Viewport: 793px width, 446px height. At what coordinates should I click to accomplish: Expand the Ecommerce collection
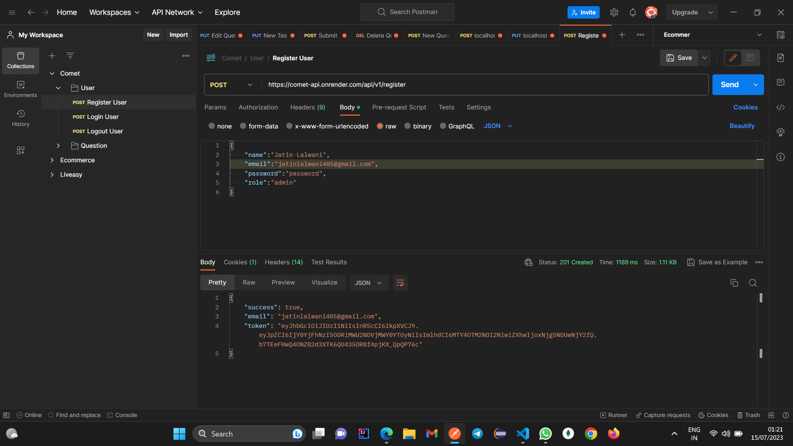52,160
